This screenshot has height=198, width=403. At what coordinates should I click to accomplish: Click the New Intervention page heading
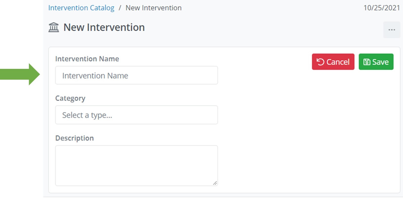104,27
